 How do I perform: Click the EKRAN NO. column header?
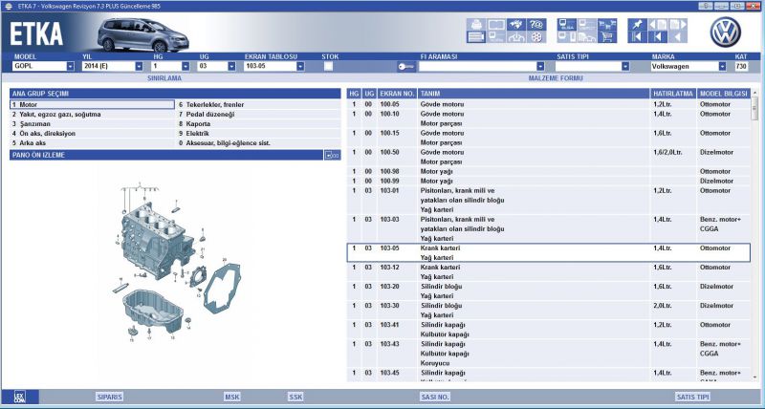[397, 93]
